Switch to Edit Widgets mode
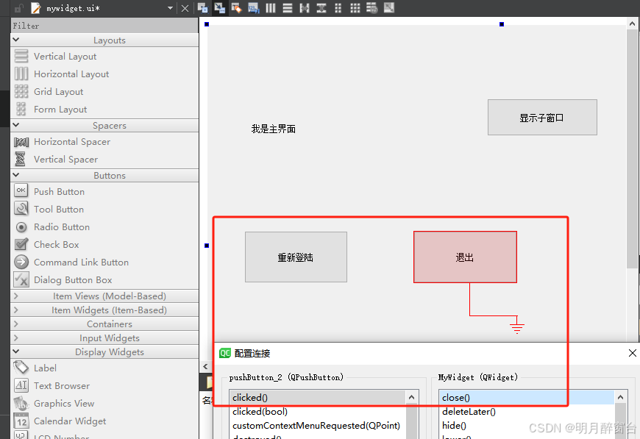 (x=202, y=8)
